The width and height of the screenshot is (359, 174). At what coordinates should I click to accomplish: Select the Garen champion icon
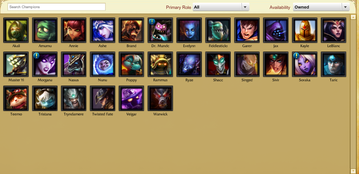[x=247, y=30]
